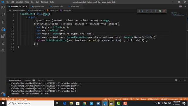
Task: Open Google Chrome from taskbar
Action: tap(85, 103)
